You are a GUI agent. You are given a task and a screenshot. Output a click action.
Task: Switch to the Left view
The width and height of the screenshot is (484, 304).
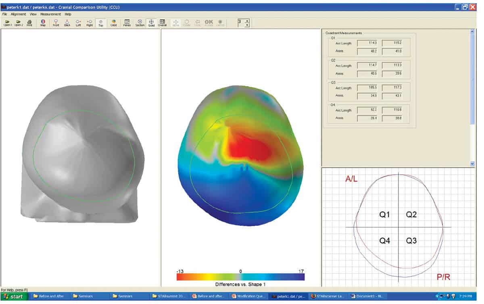78,23
